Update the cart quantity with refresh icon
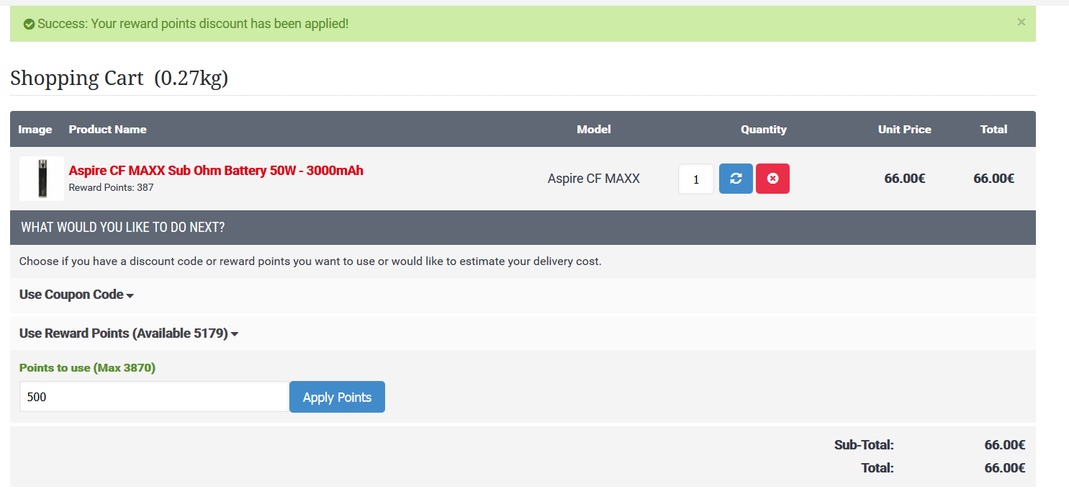The height and width of the screenshot is (502, 1069). [736, 179]
